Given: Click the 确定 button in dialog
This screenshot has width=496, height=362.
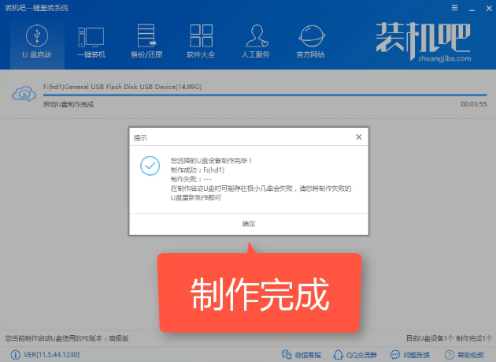Looking at the screenshot, I should click(x=249, y=224).
